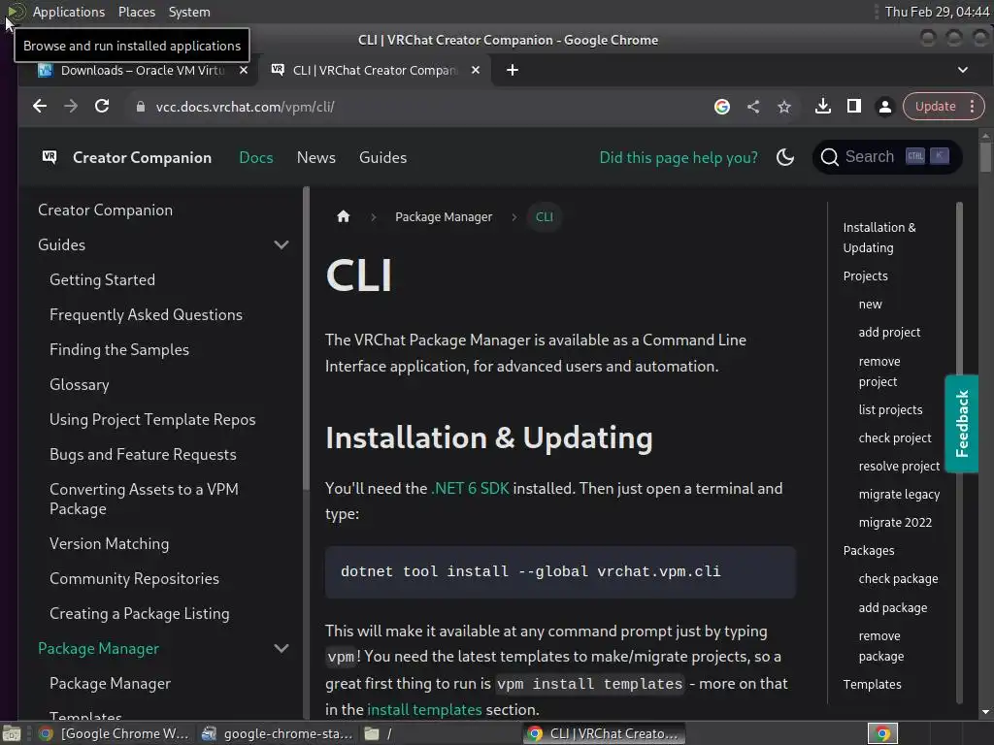Open Bugs and Feature Requests
994x745 pixels.
pos(143,454)
